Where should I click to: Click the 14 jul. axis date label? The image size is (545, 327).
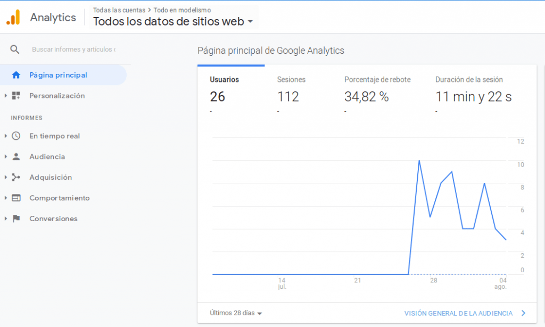[282, 283]
